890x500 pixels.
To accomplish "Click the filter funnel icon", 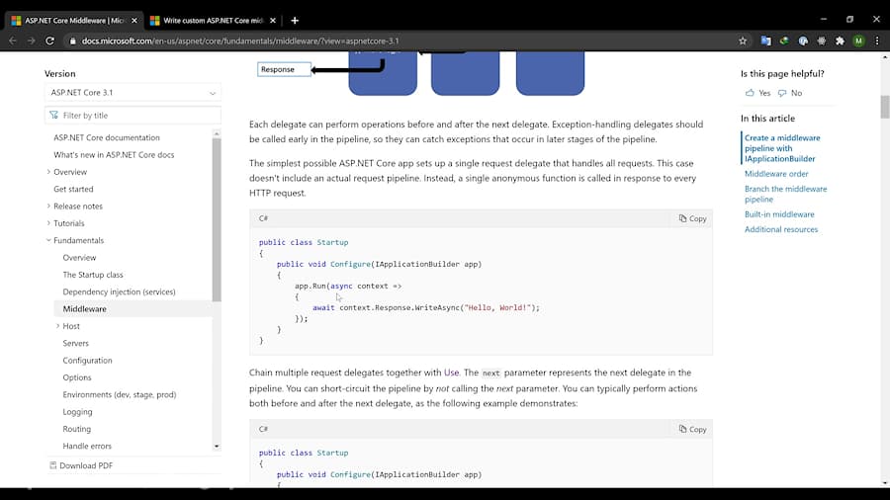I will 54,115.
